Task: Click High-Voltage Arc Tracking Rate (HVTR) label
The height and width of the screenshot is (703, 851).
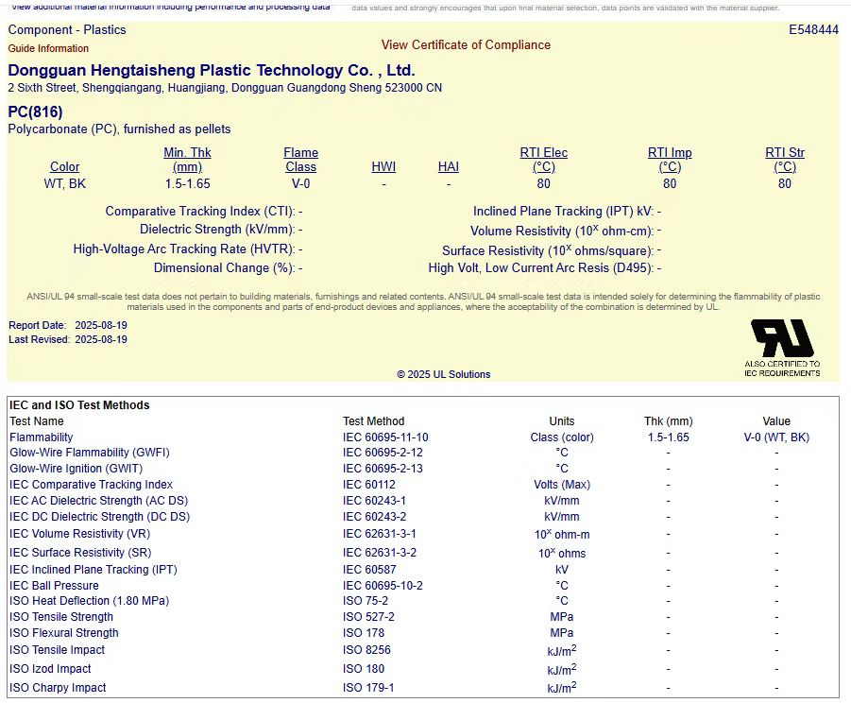Action: (x=184, y=249)
